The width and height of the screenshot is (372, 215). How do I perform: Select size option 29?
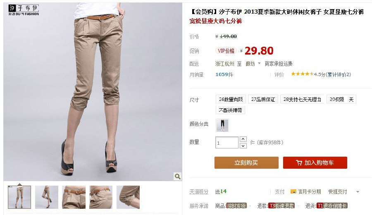[x=341, y=99]
